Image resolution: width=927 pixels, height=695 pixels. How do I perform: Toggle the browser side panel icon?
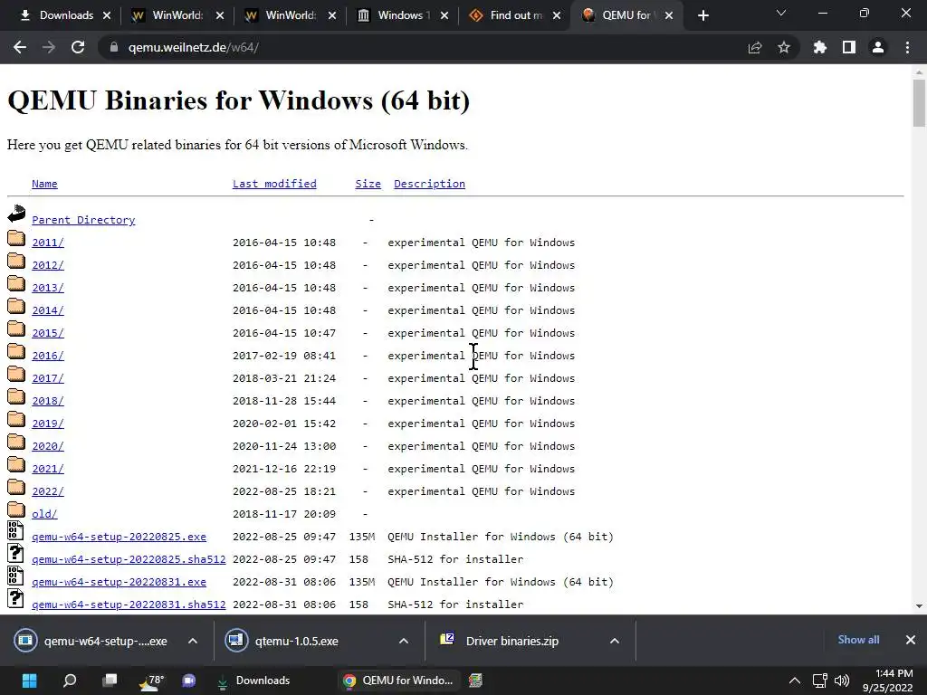point(849,47)
